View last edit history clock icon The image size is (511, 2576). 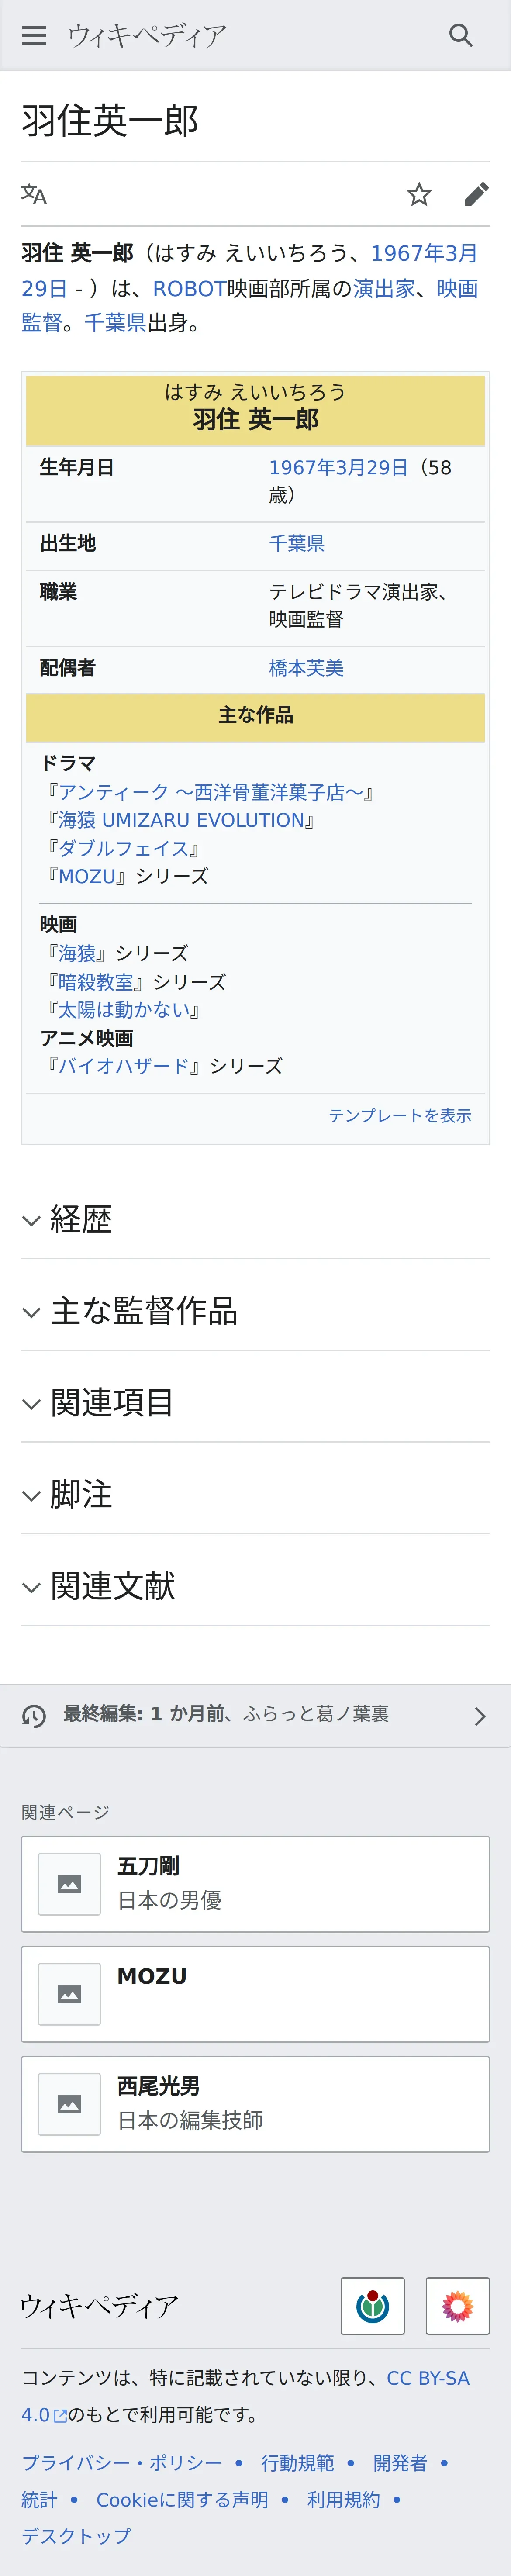pos(34,1716)
